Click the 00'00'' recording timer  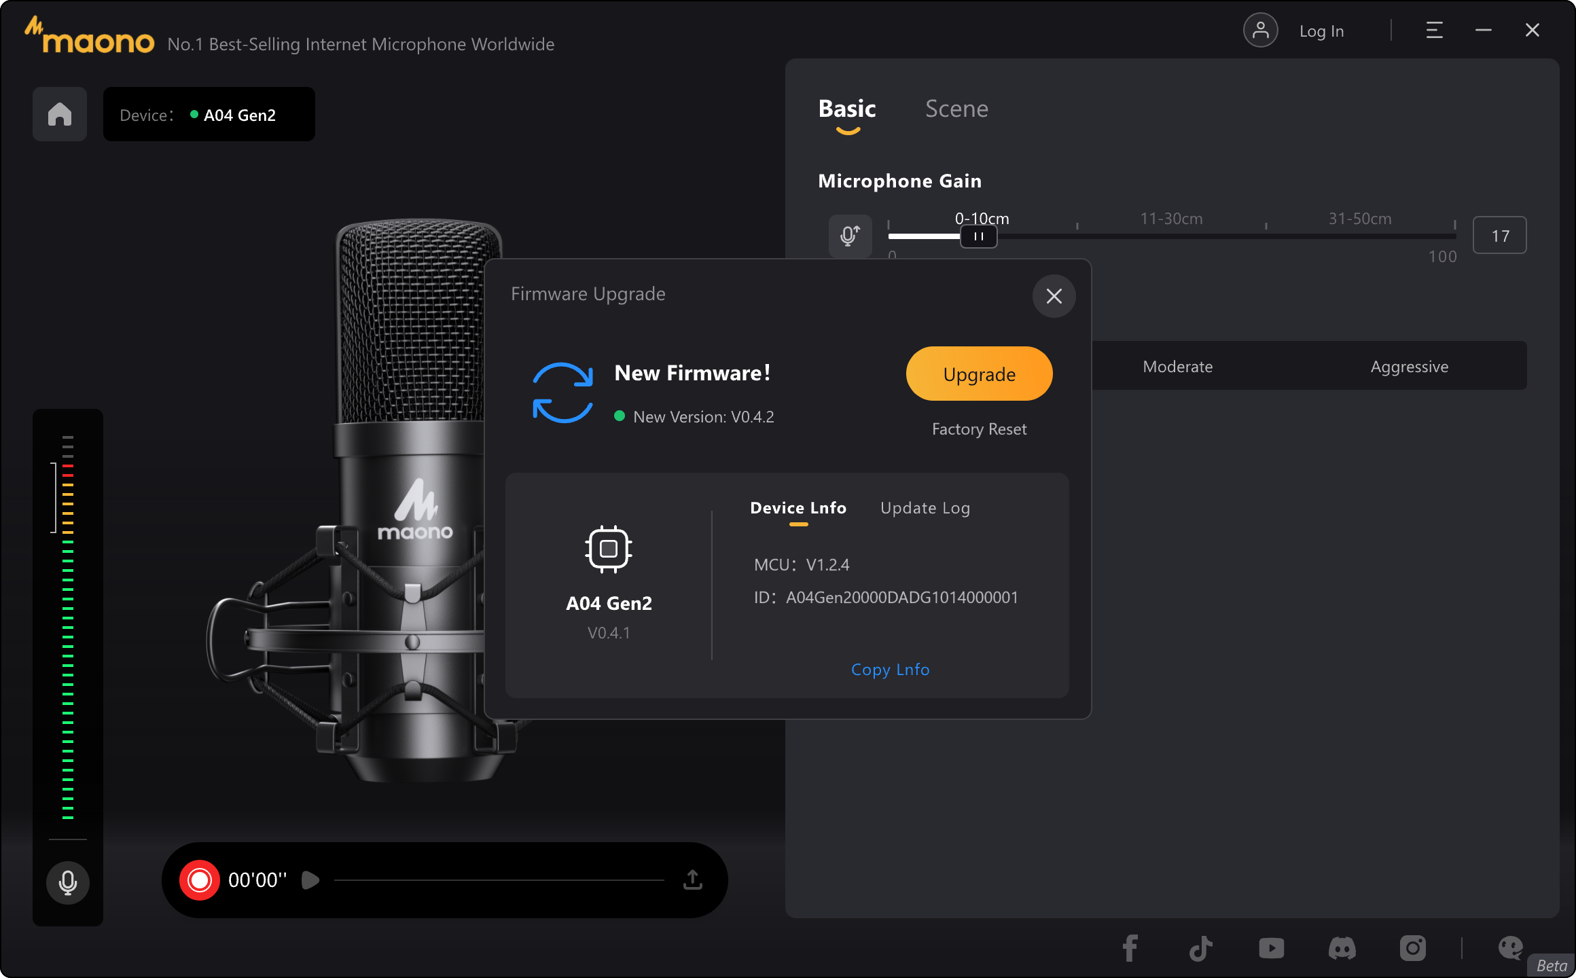point(257,880)
